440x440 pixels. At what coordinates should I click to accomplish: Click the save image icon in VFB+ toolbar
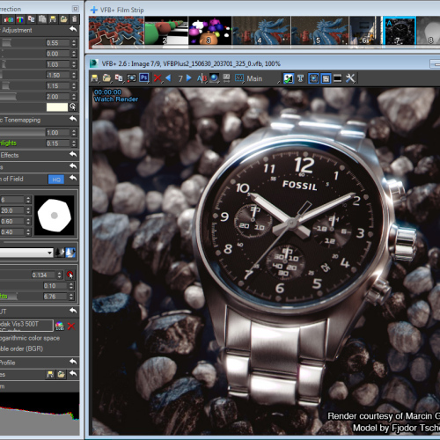pos(94,78)
